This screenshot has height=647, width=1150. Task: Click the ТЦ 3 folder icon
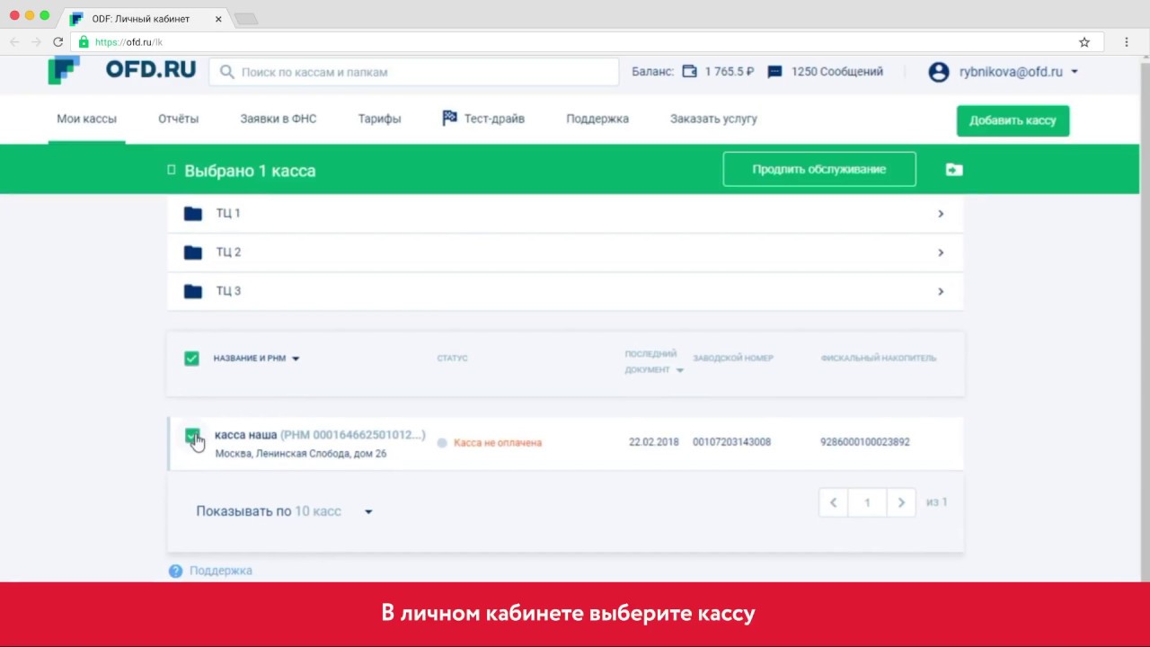click(x=192, y=291)
